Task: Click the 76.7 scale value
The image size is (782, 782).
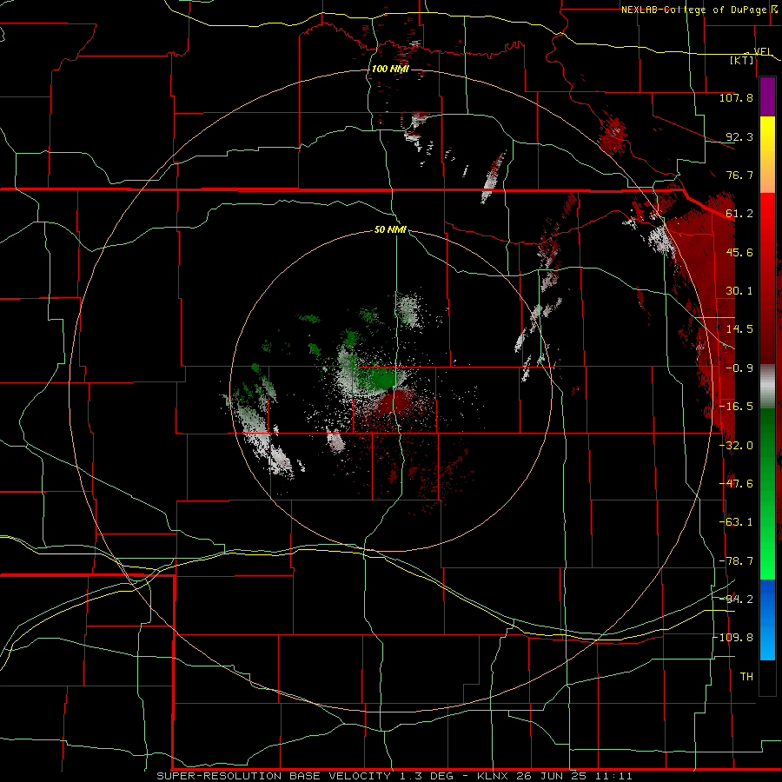Action: pos(739,175)
